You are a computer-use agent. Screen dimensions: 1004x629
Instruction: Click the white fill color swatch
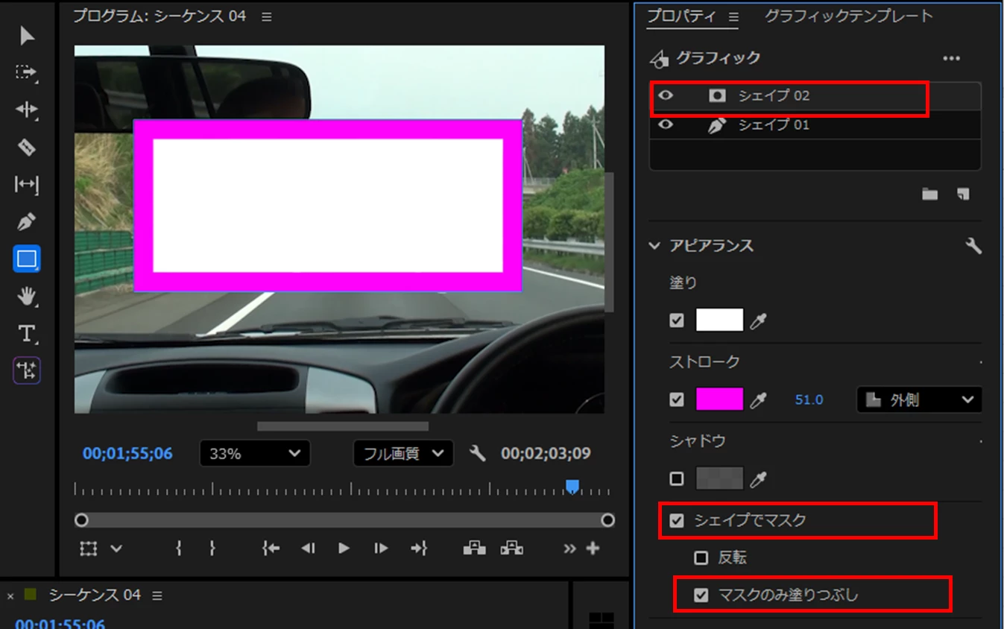(x=719, y=320)
